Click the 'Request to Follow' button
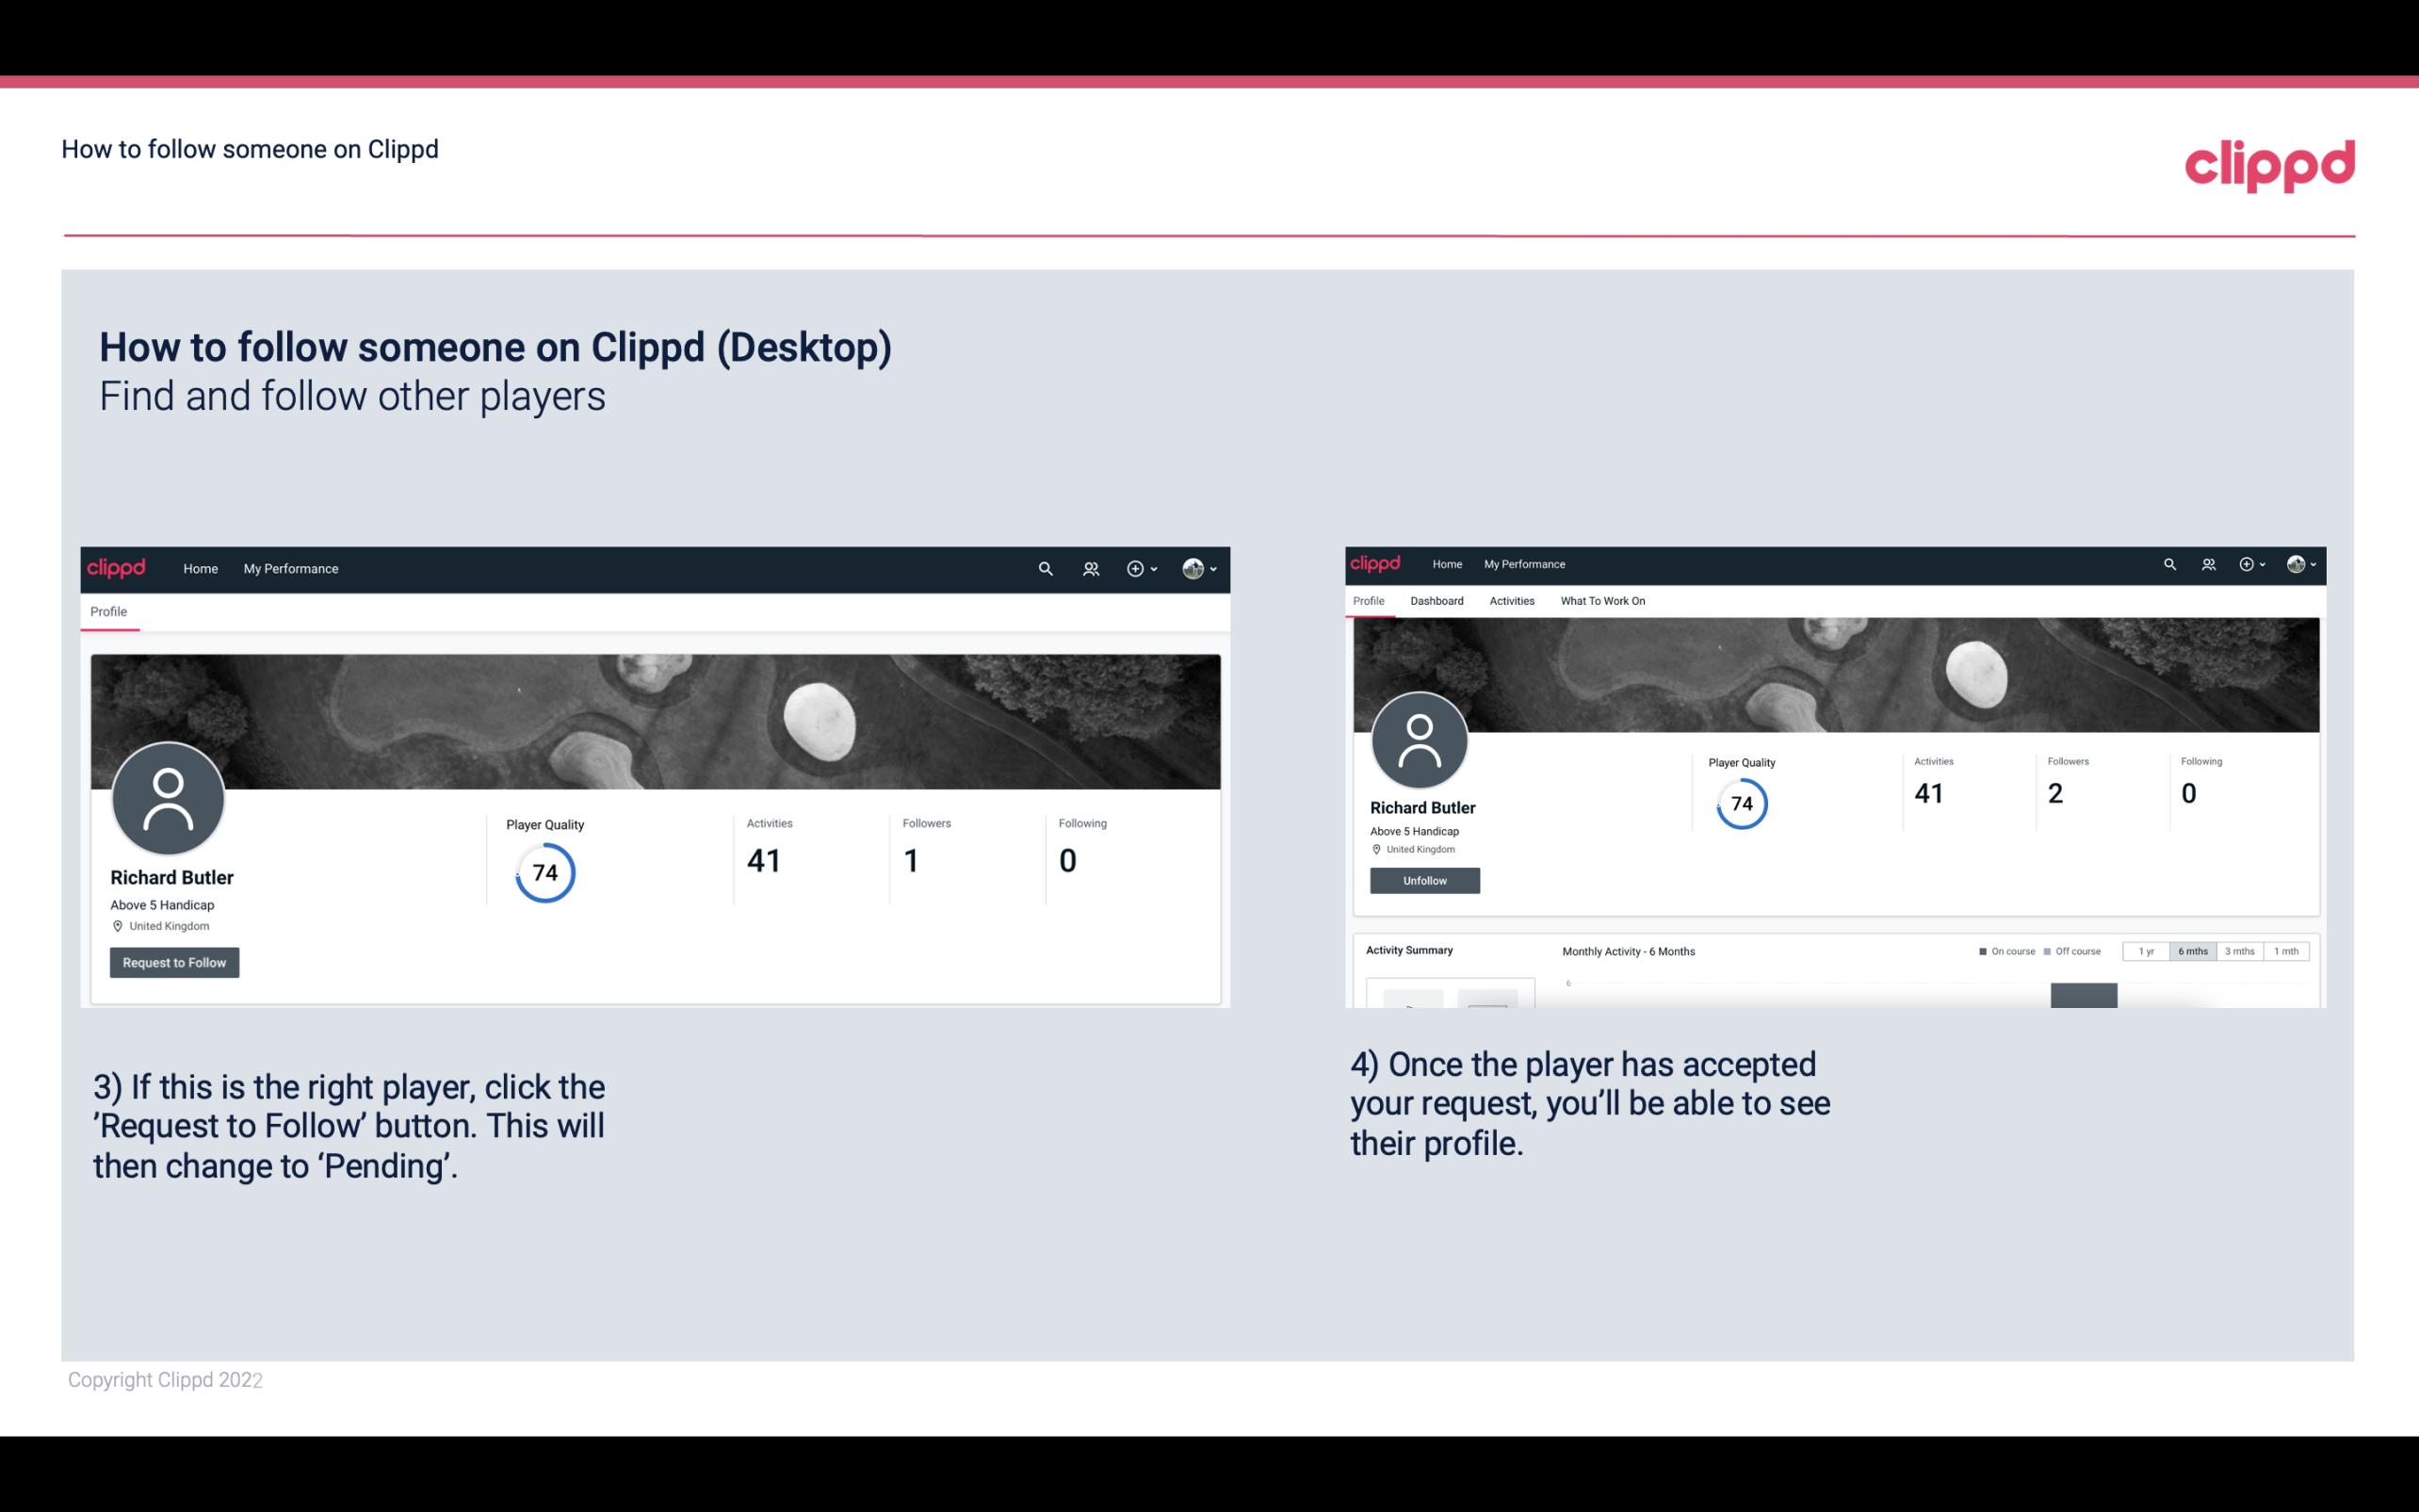The height and width of the screenshot is (1512, 2419). click(172, 962)
